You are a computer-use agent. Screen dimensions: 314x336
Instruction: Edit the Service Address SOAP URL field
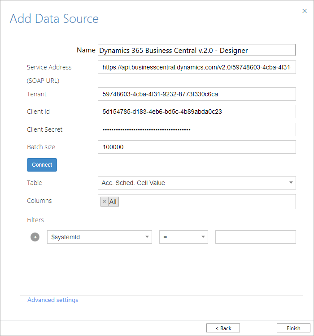(x=197, y=67)
